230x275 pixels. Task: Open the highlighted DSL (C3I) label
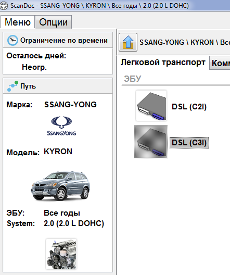189,143
